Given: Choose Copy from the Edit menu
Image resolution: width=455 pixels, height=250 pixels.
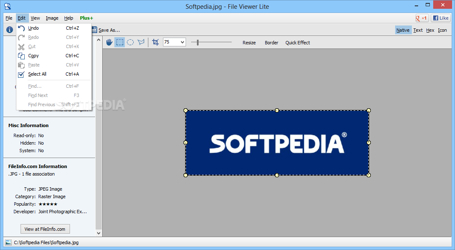Looking at the screenshot, I should click(54, 56).
